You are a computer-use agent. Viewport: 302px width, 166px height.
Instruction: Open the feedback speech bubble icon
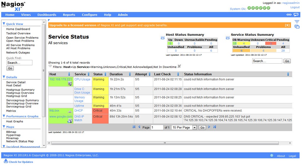296,15
